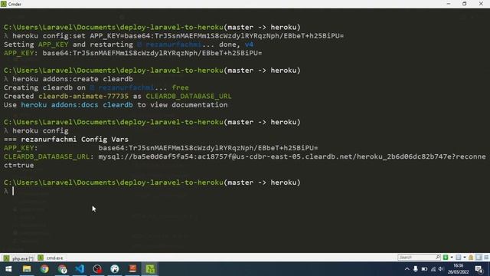Open the dropdown arrow beside the green plus button
Image resolution: width=490 pixels, height=276 pixels.
tap(452, 258)
